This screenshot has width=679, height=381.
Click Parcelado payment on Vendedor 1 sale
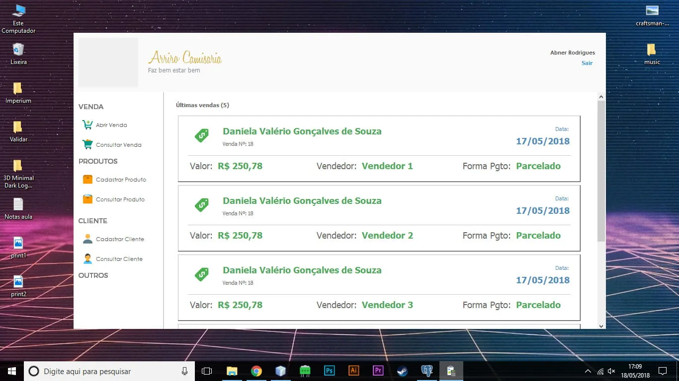[x=538, y=166]
